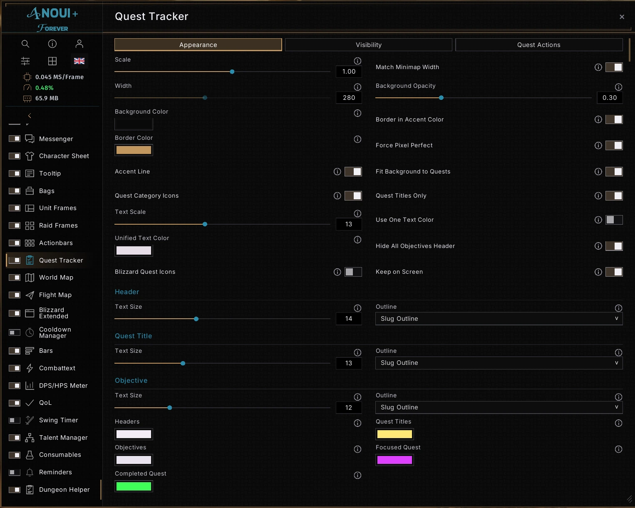
Task: Open the Actionbars settings
Action: coord(56,243)
